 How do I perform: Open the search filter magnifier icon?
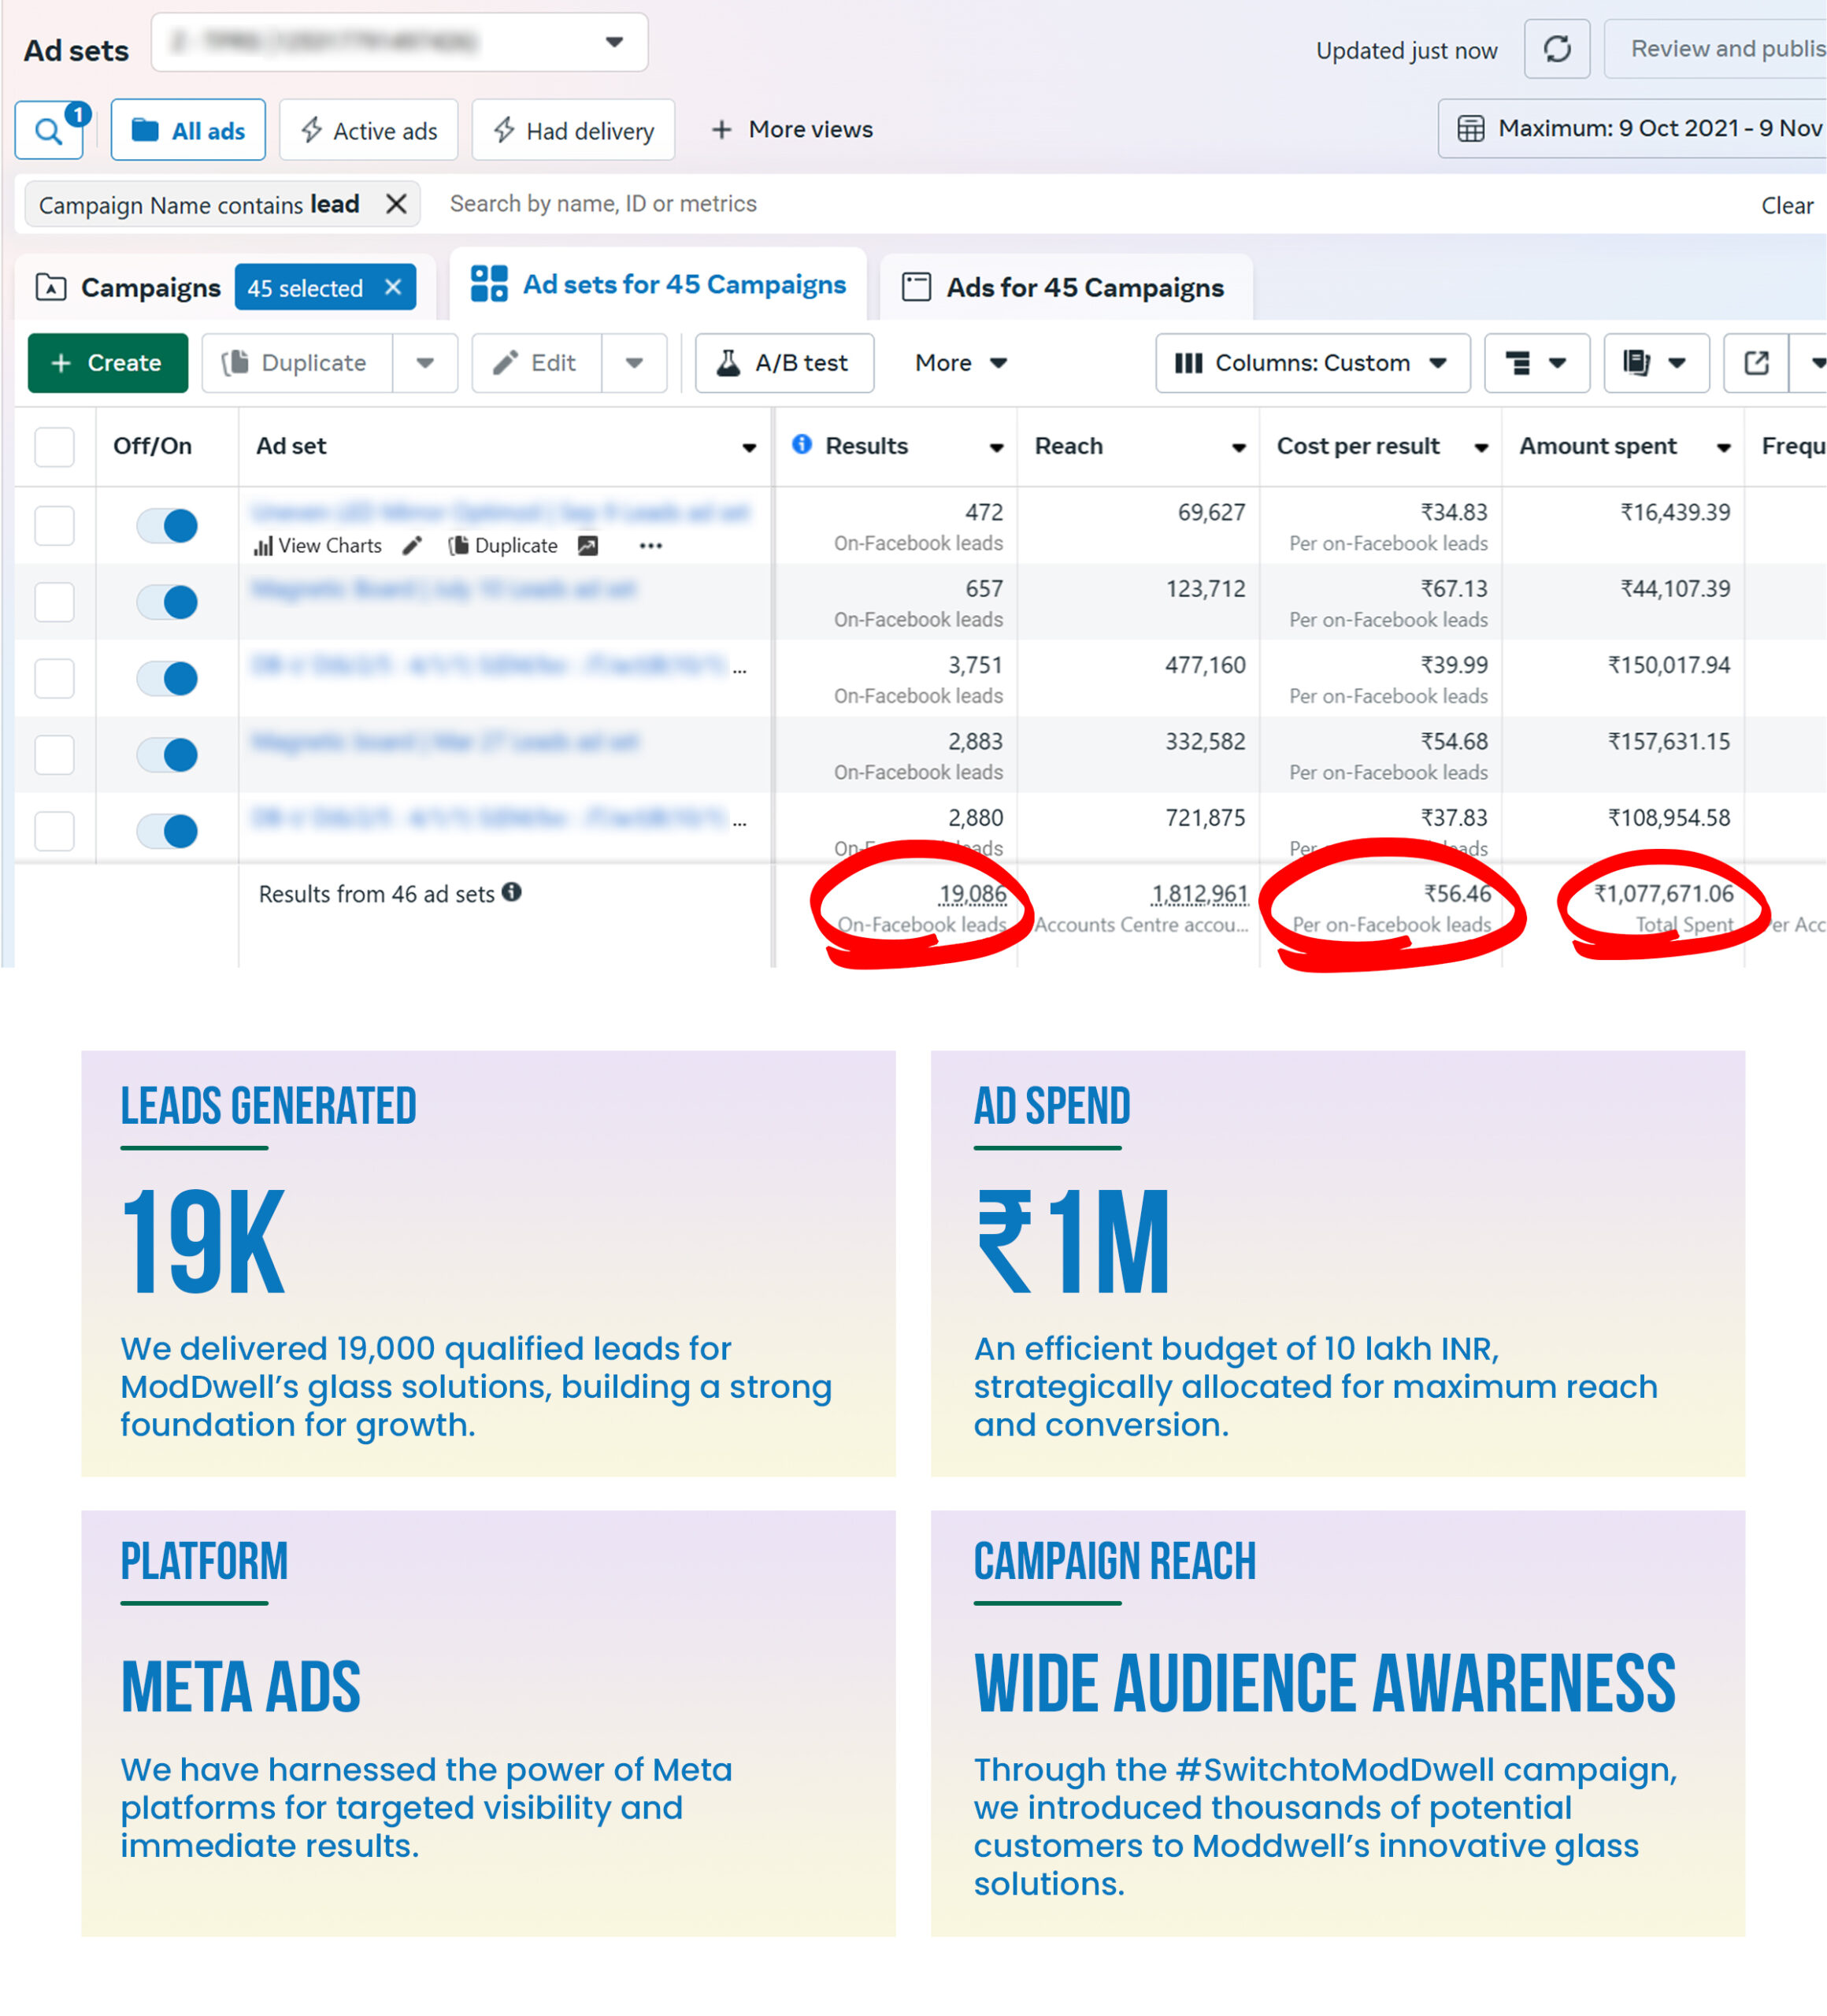[x=49, y=130]
